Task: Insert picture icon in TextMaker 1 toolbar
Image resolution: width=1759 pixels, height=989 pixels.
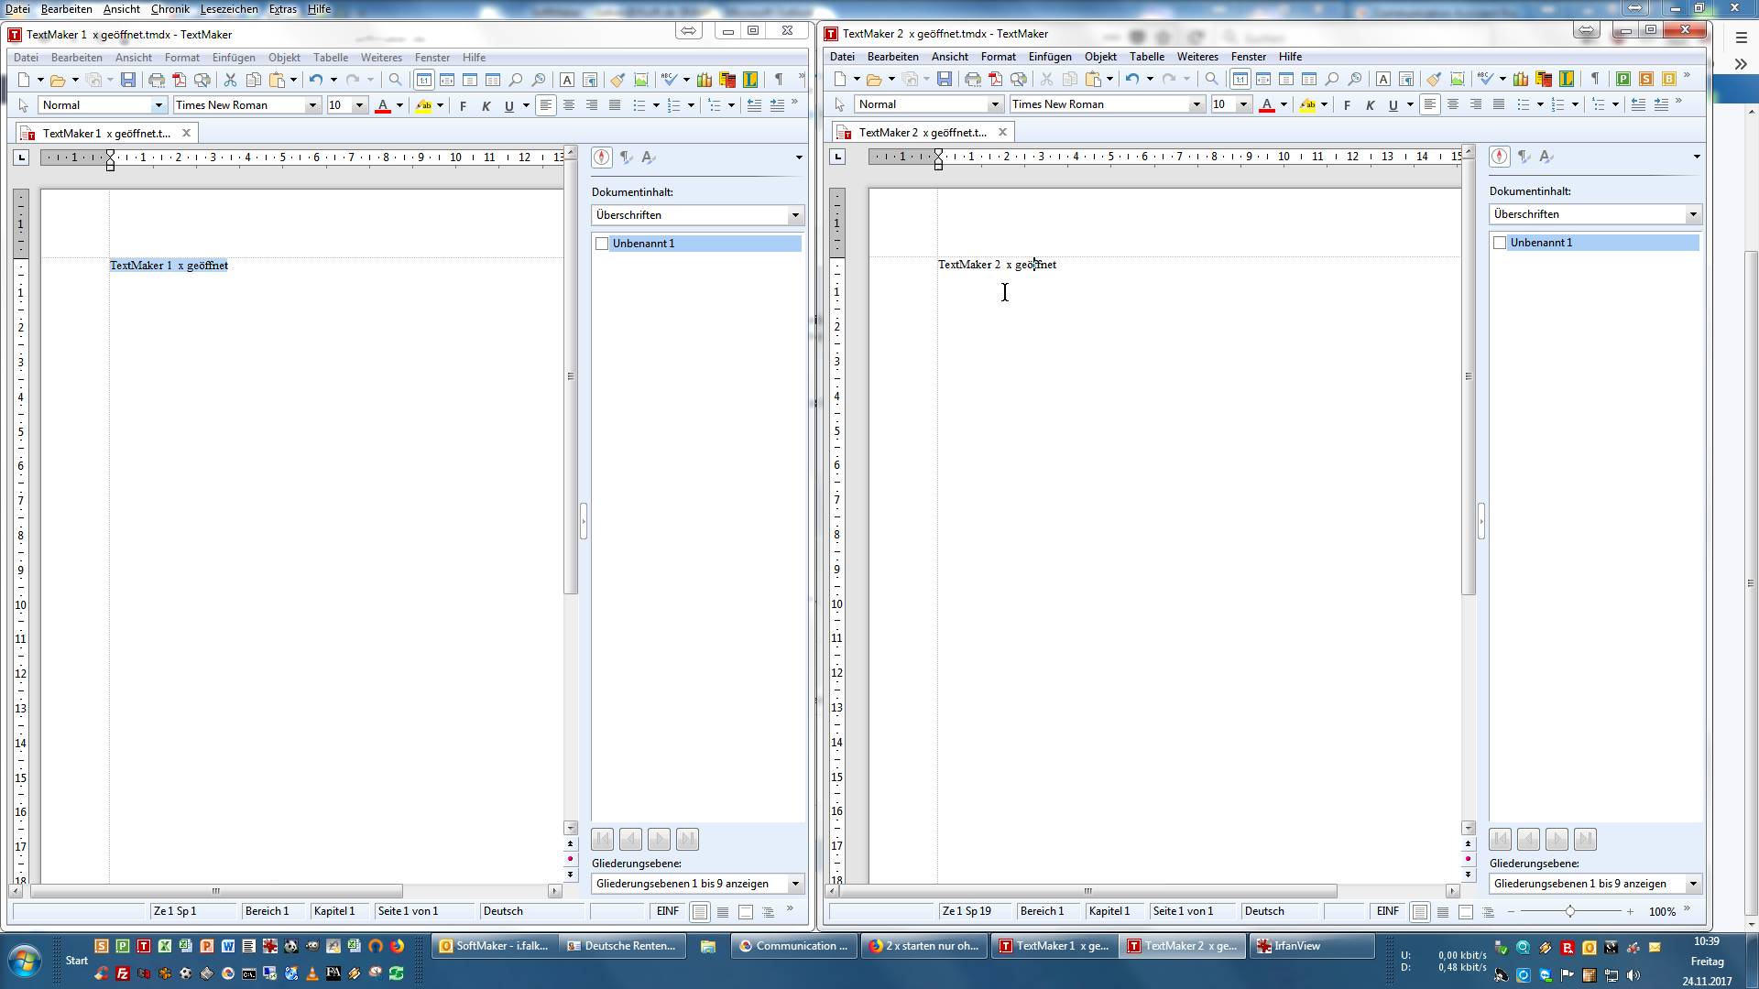Action: coord(641,80)
